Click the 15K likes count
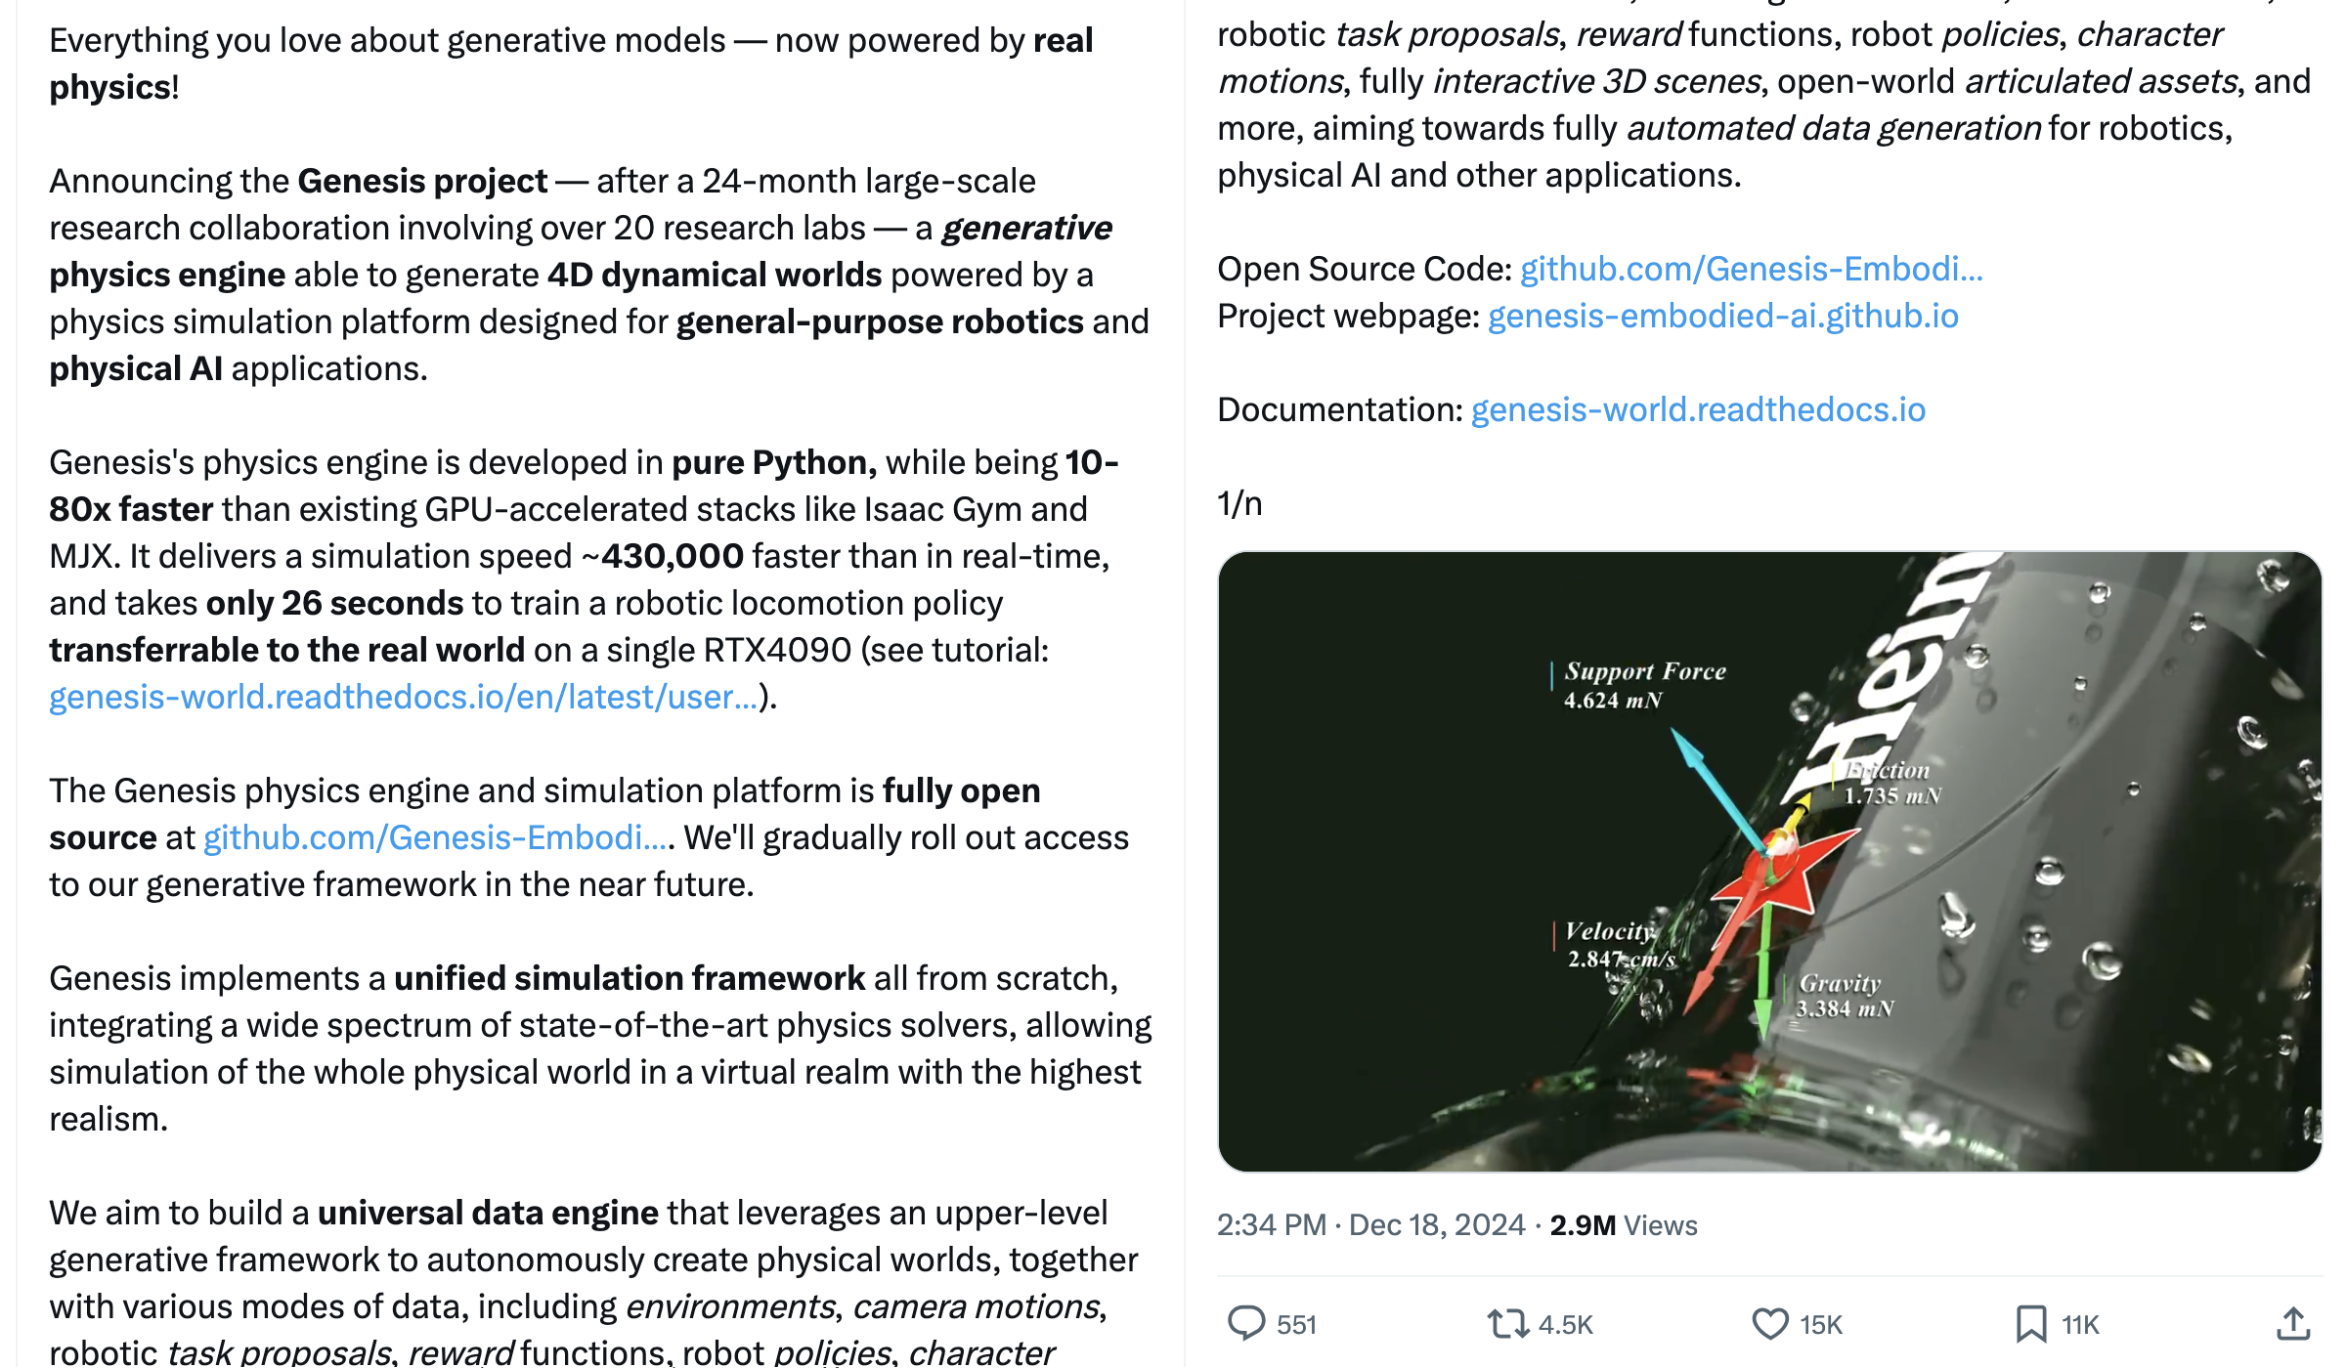This screenshot has height=1368, width=2346. [1821, 1325]
